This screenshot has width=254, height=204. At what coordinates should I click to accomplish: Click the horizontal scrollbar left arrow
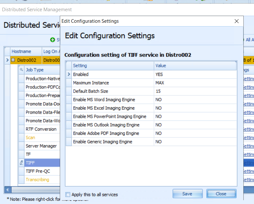tap(7, 190)
